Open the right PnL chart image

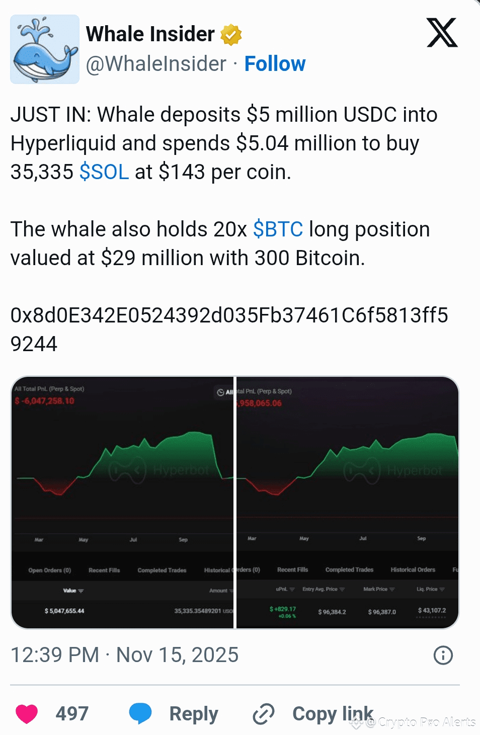tap(348, 503)
